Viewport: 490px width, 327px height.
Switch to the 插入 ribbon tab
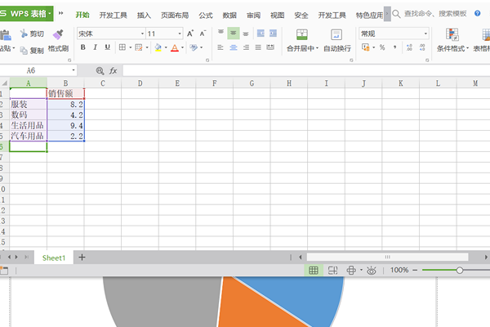tap(144, 15)
